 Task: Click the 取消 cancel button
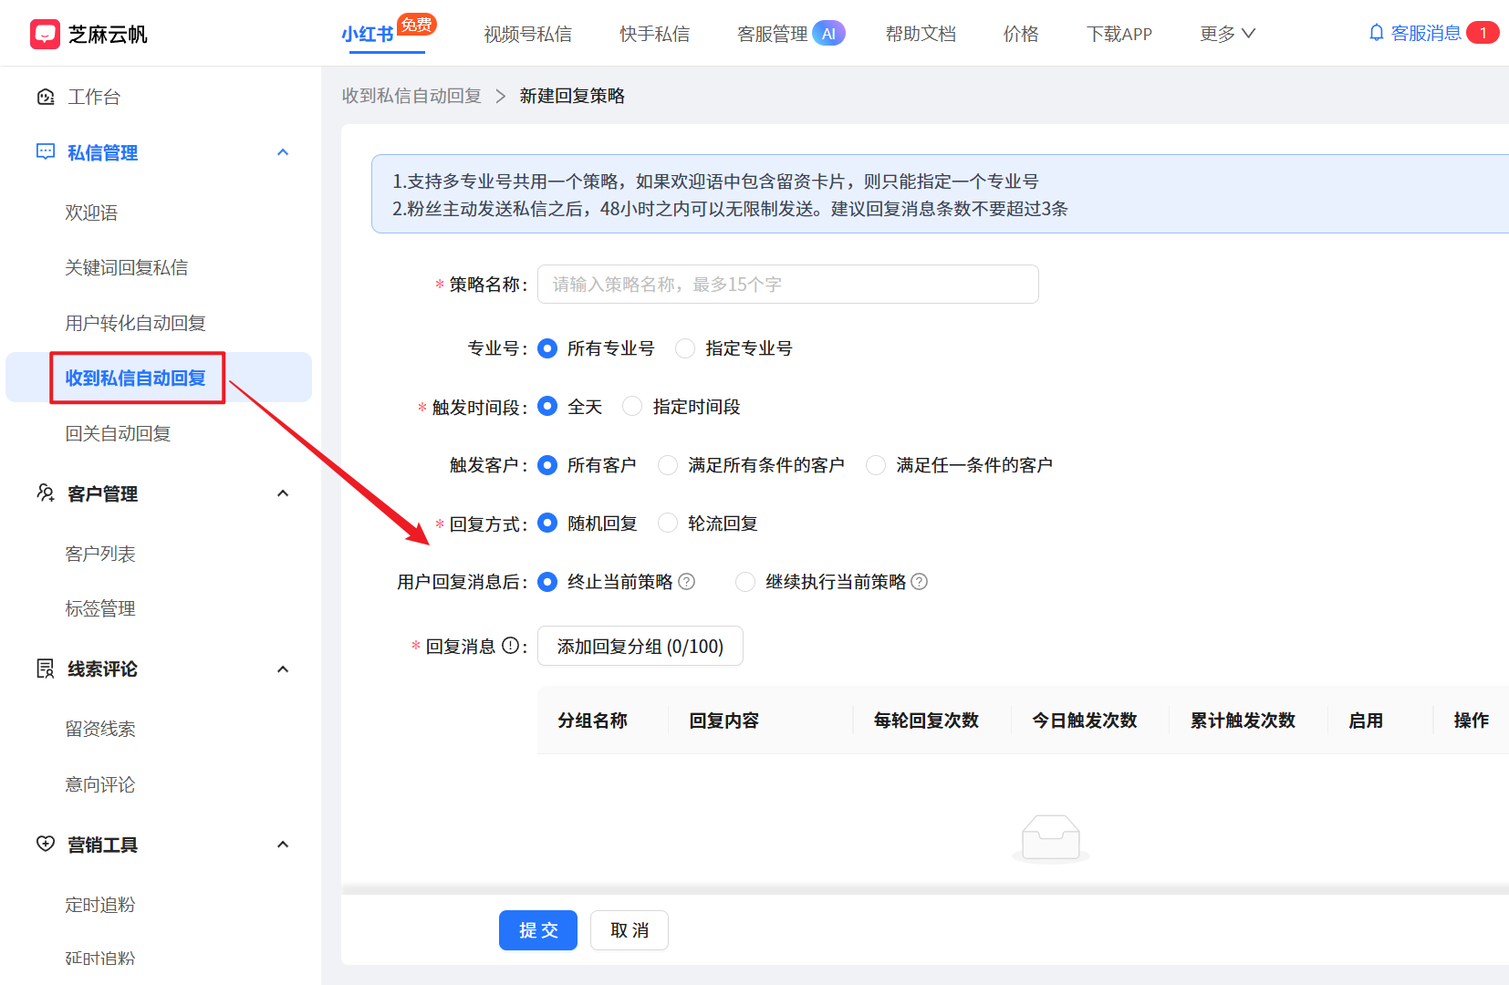[630, 930]
